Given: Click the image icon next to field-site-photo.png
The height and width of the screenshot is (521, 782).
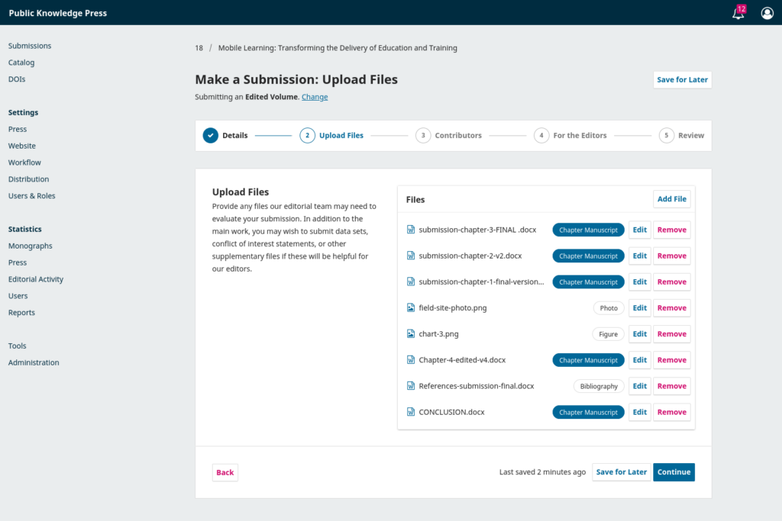Looking at the screenshot, I should 409,307.
